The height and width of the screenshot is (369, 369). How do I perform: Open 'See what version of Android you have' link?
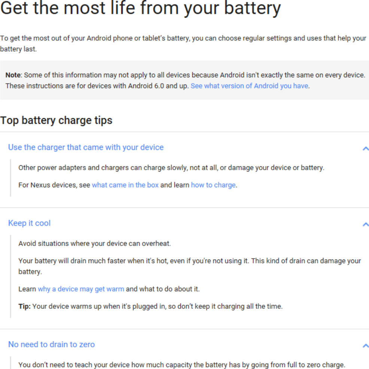click(x=249, y=86)
